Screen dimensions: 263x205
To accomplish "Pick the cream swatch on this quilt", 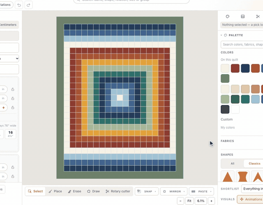I will (225, 68).
